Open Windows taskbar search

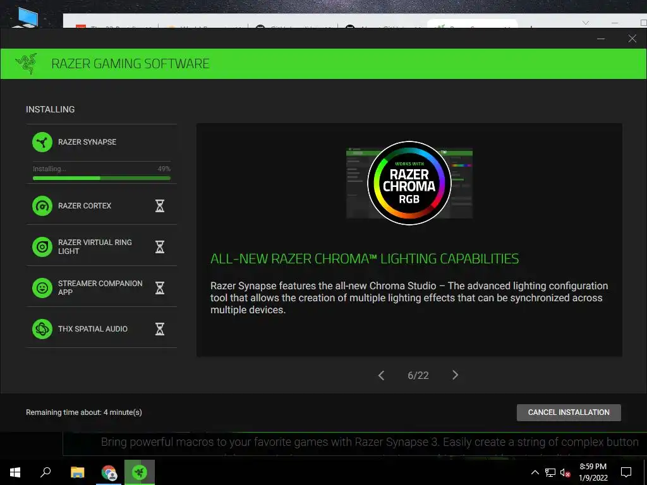tap(45, 472)
